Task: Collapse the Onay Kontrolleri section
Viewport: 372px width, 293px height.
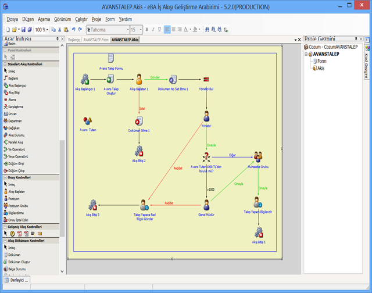Action: pos(5,177)
